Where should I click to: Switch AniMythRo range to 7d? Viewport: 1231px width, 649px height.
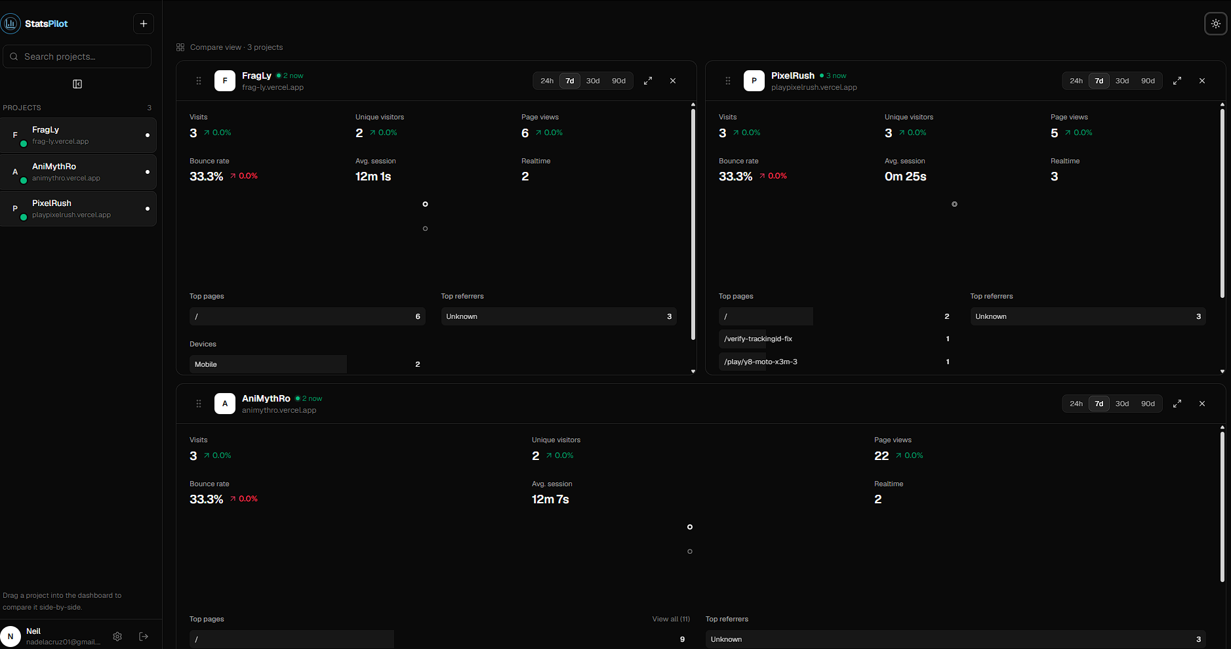(x=1099, y=404)
